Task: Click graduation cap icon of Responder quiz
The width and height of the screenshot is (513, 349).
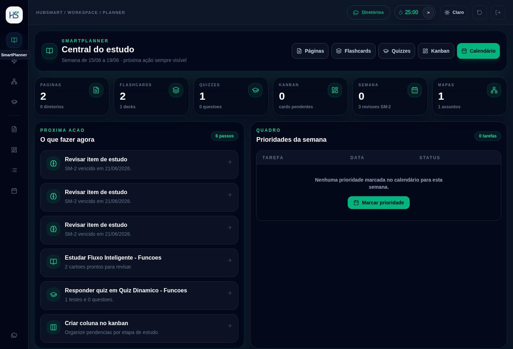Action: [53, 295]
